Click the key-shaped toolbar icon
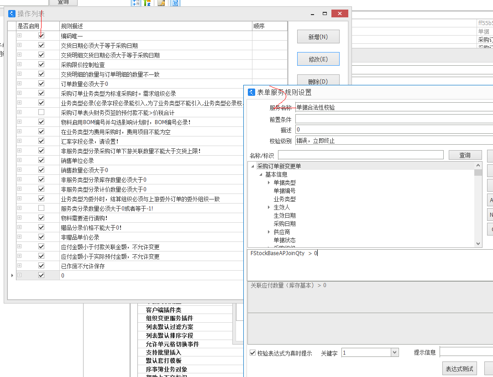Image resolution: width=493 pixels, height=377 pixels. (x=161, y=3)
